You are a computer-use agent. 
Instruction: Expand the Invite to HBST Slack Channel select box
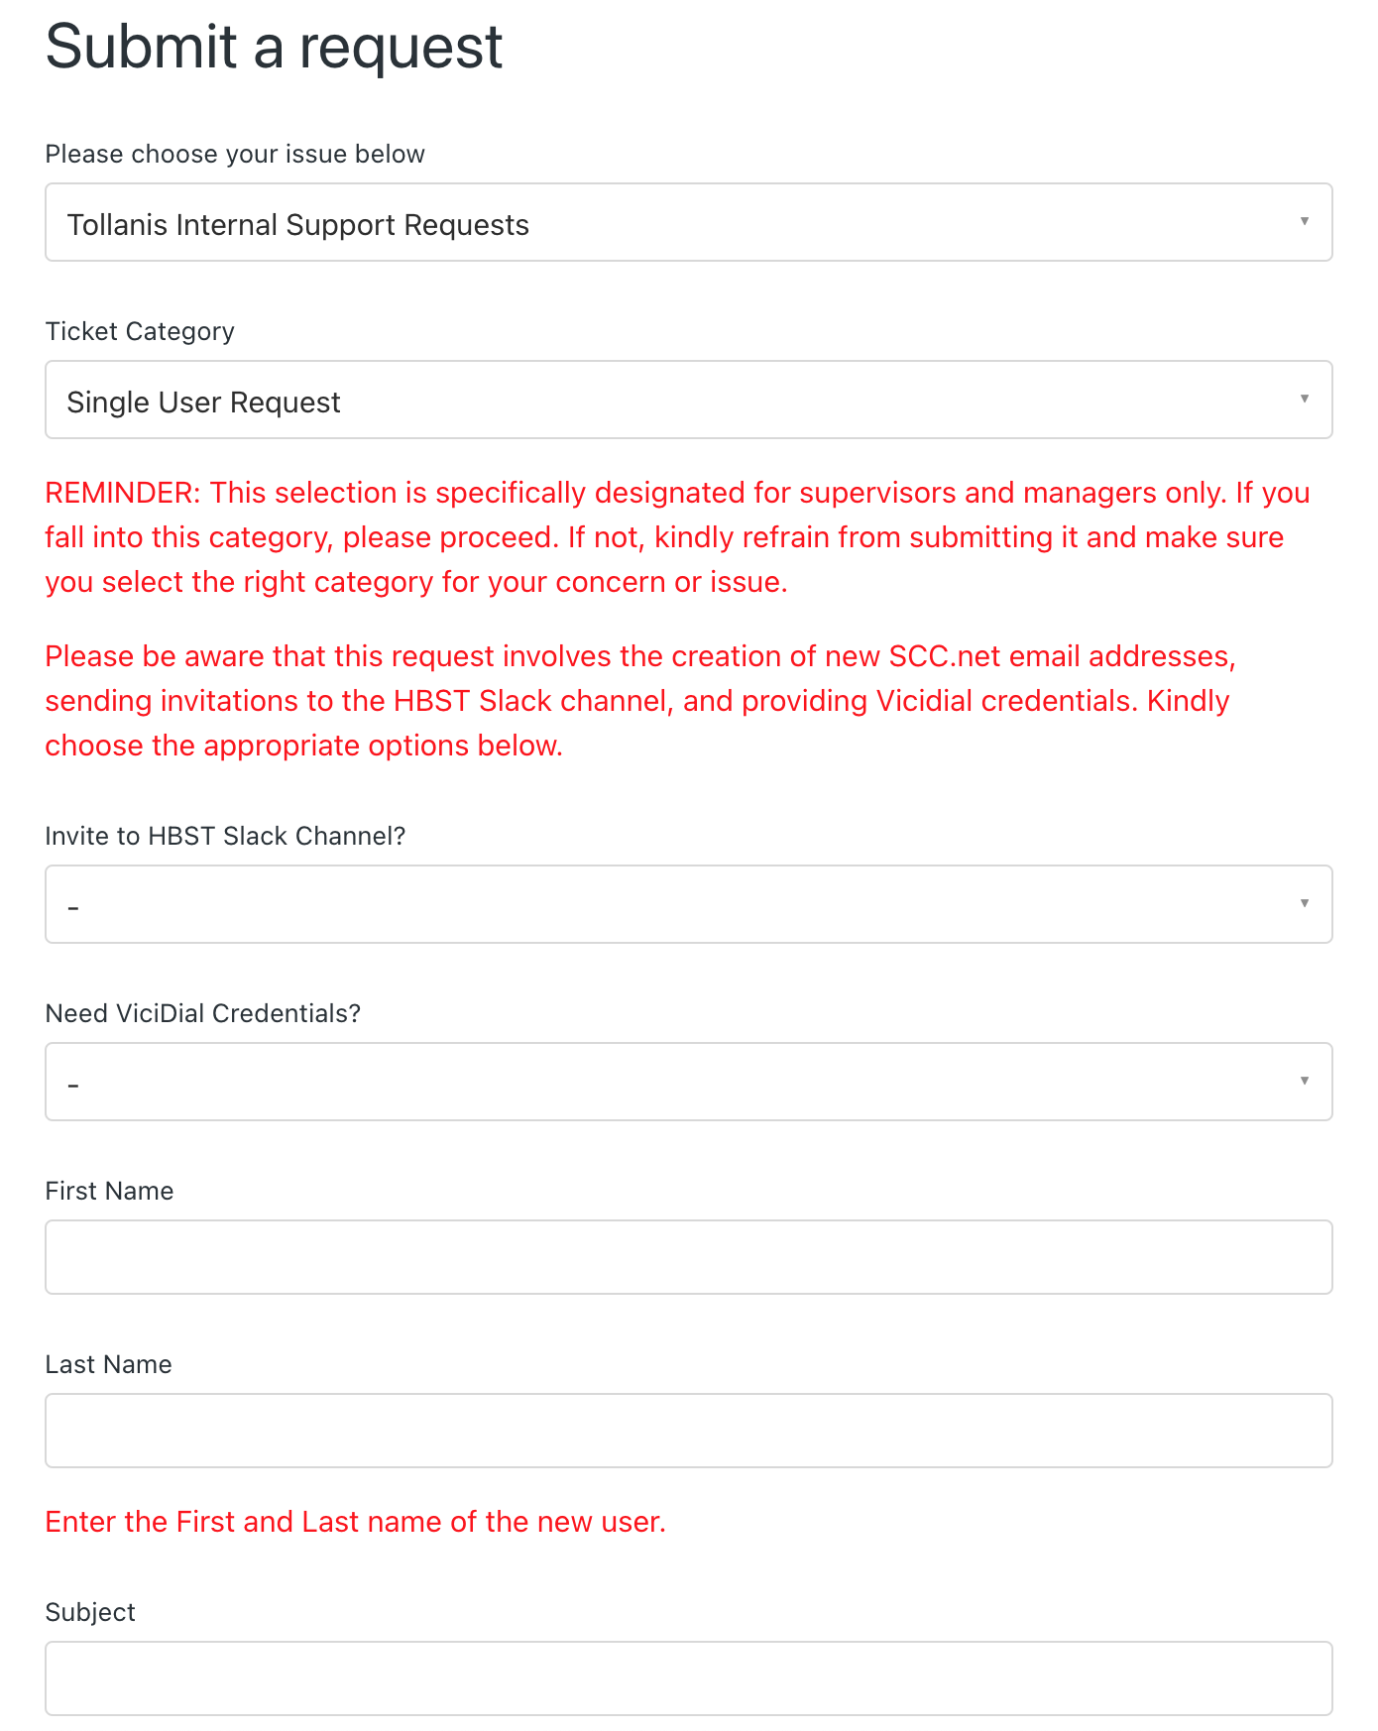click(x=688, y=905)
